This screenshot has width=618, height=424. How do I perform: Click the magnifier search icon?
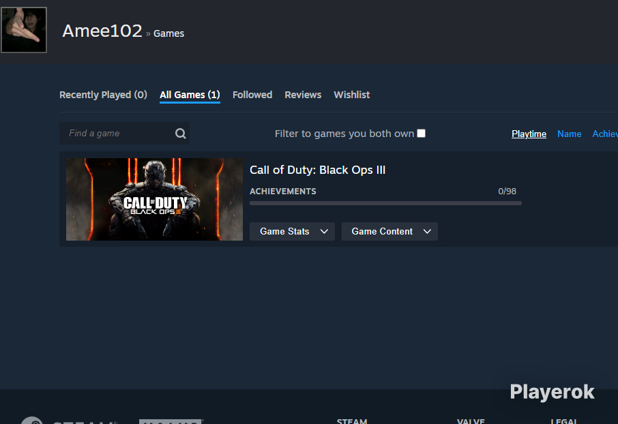click(181, 134)
